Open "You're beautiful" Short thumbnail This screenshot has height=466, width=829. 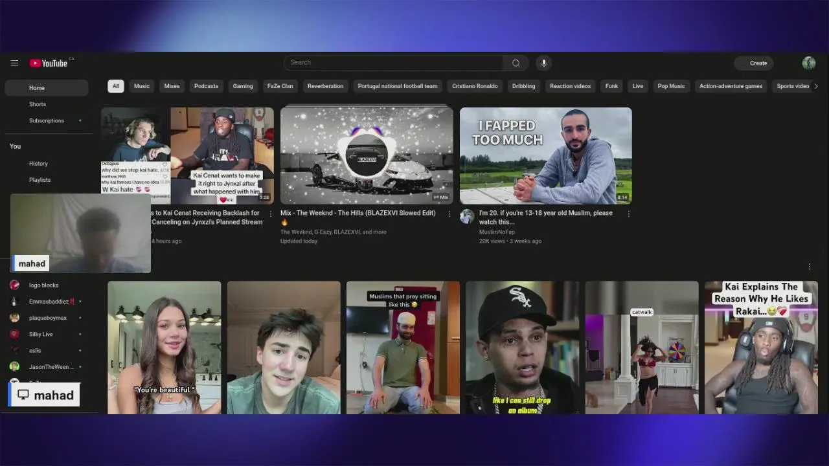(165, 348)
